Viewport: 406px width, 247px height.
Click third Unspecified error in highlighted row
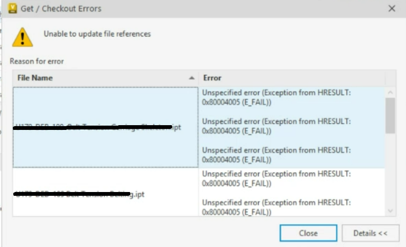(276, 155)
